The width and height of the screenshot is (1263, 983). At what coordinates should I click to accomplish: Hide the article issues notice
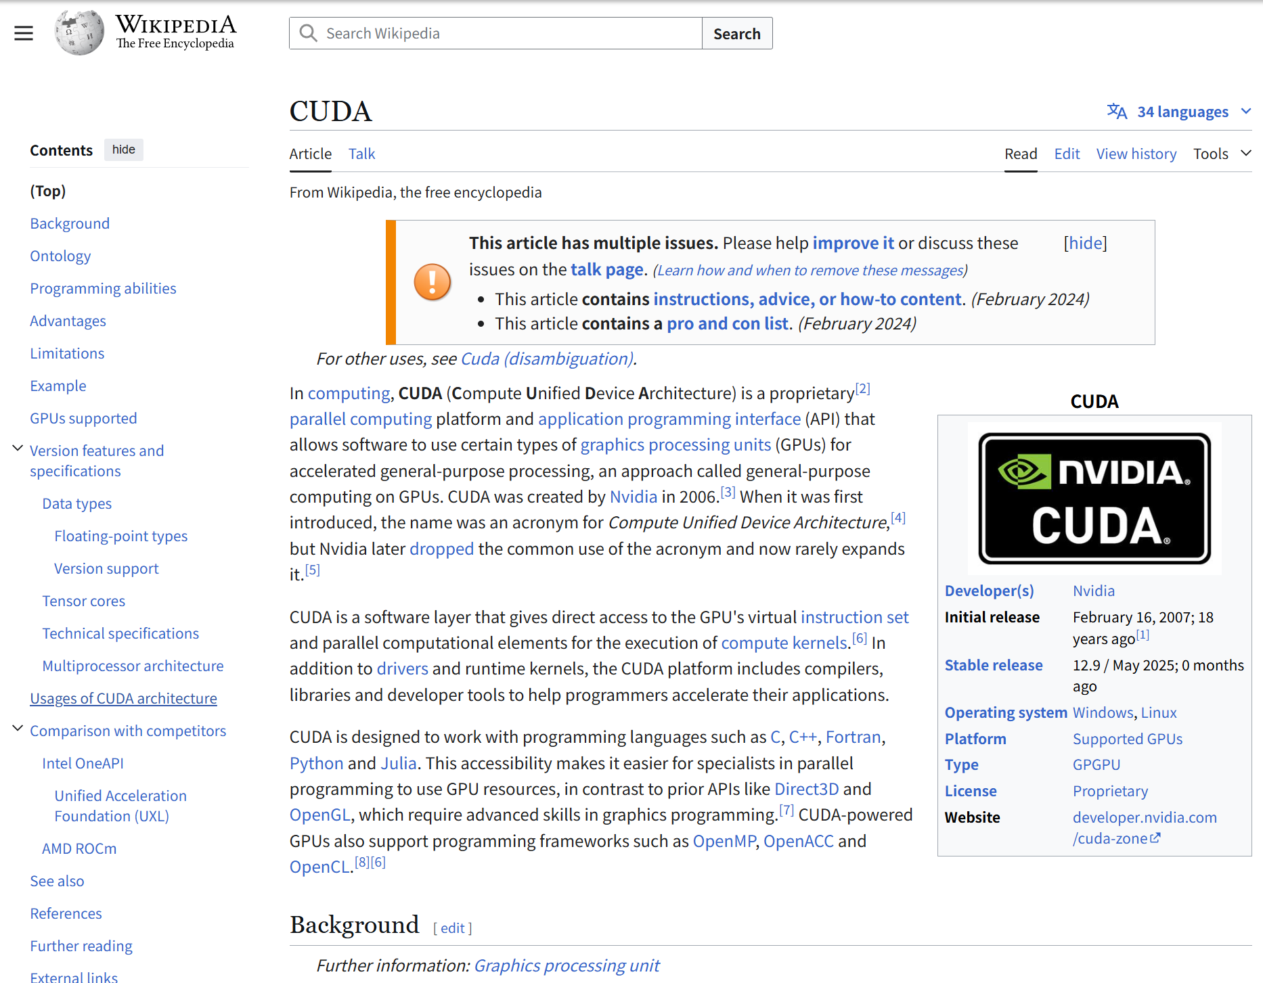point(1085,243)
